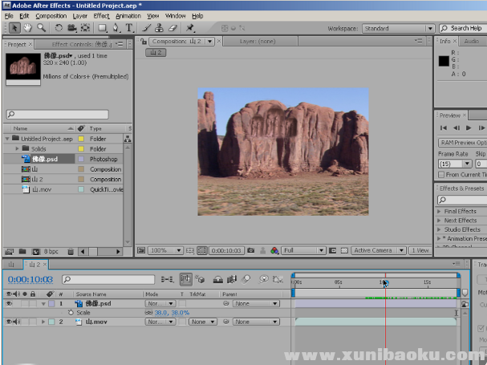This screenshot has height=365, width=487.
Task: Click the Scale stopwatch icon
Action: point(70,313)
